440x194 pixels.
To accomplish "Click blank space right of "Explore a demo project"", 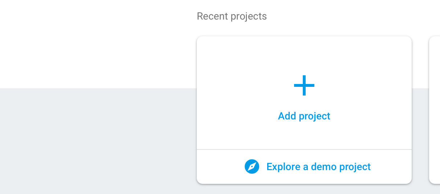I will (x=392, y=167).
